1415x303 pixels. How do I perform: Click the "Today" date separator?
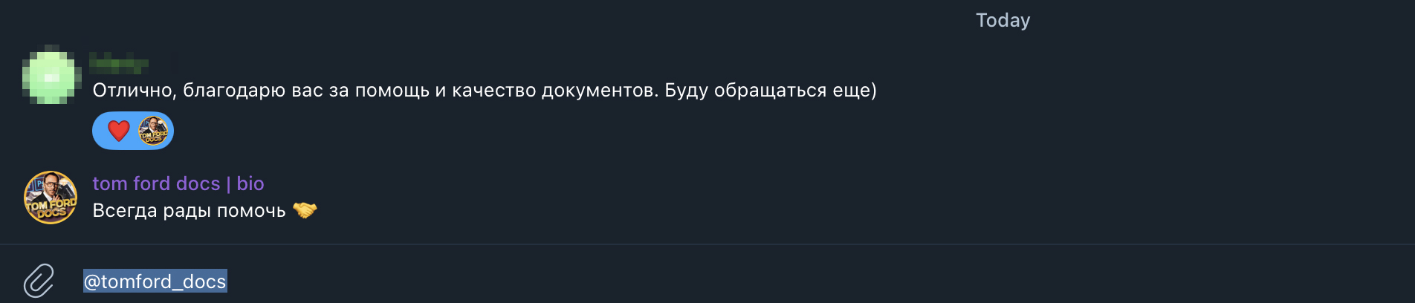1003,21
